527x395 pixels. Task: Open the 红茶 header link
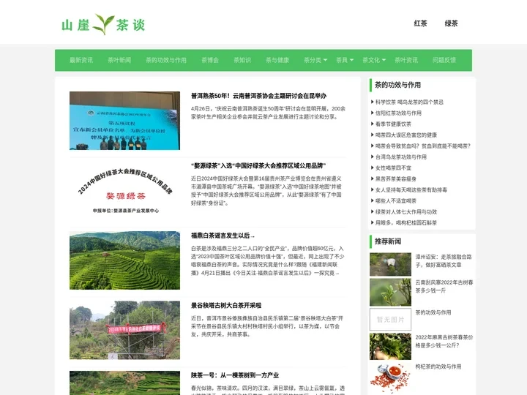[420, 23]
